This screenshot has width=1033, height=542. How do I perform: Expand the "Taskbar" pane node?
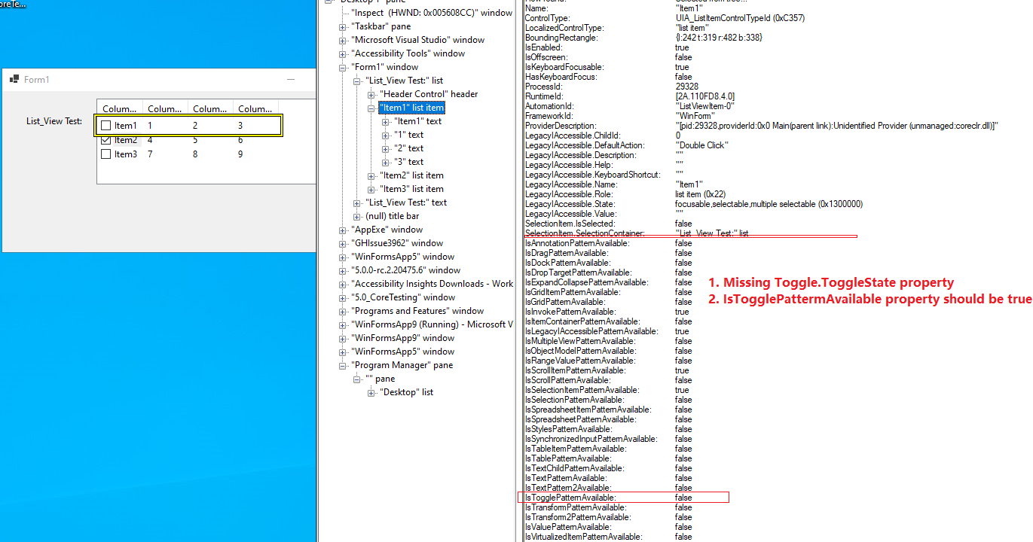tap(343, 26)
